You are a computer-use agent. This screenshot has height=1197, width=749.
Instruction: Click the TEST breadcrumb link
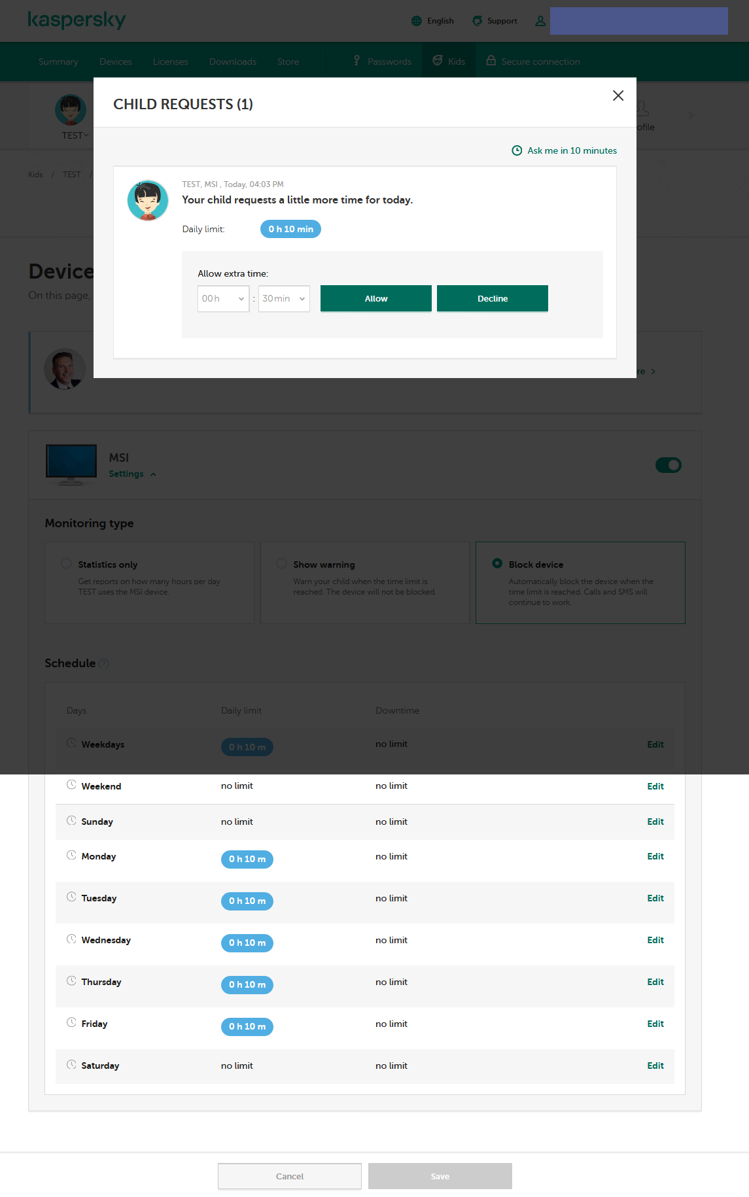tap(72, 175)
